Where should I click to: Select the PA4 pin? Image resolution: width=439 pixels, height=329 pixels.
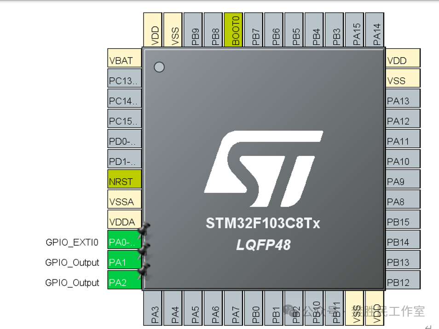(173, 308)
